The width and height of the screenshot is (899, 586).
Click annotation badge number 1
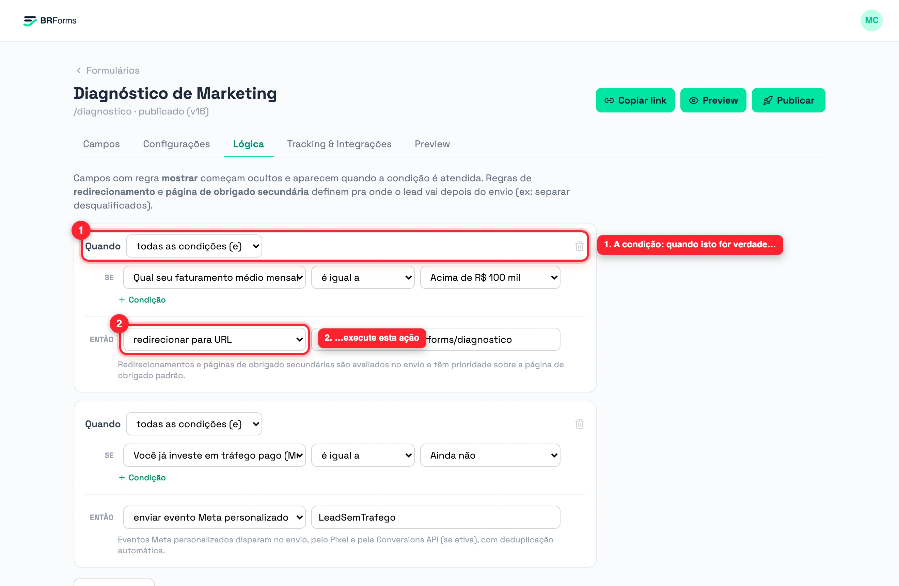point(81,230)
